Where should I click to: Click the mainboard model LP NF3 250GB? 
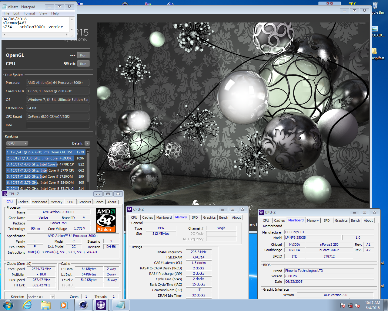point(313,238)
